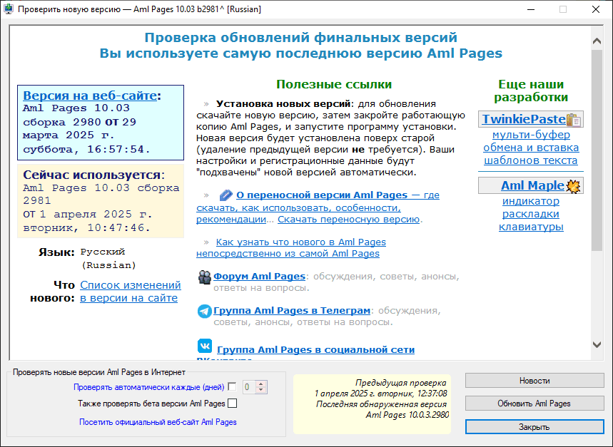
Task: Click the scrollbar up arrow
Action: (597, 41)
